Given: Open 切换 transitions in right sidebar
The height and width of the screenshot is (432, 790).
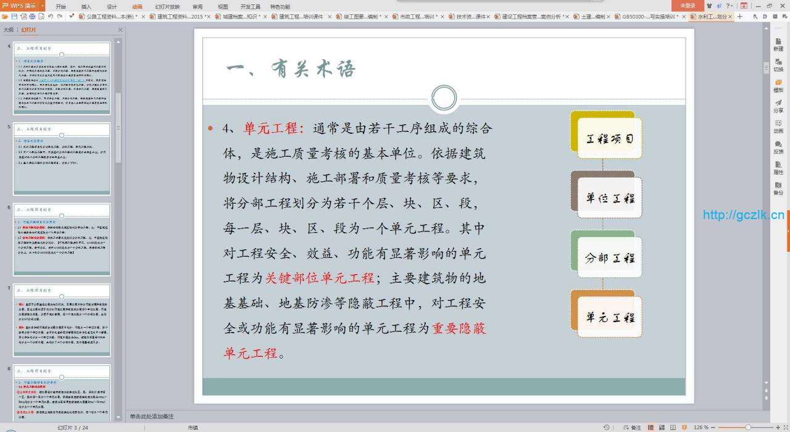Looking at the screenshot, I should click(778, 65).
